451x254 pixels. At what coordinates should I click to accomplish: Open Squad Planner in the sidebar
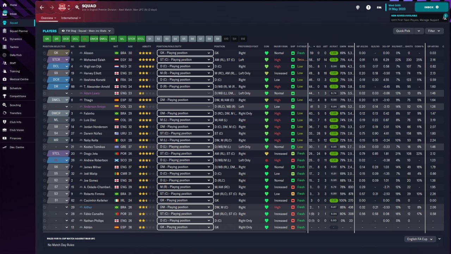coord(19,31)
